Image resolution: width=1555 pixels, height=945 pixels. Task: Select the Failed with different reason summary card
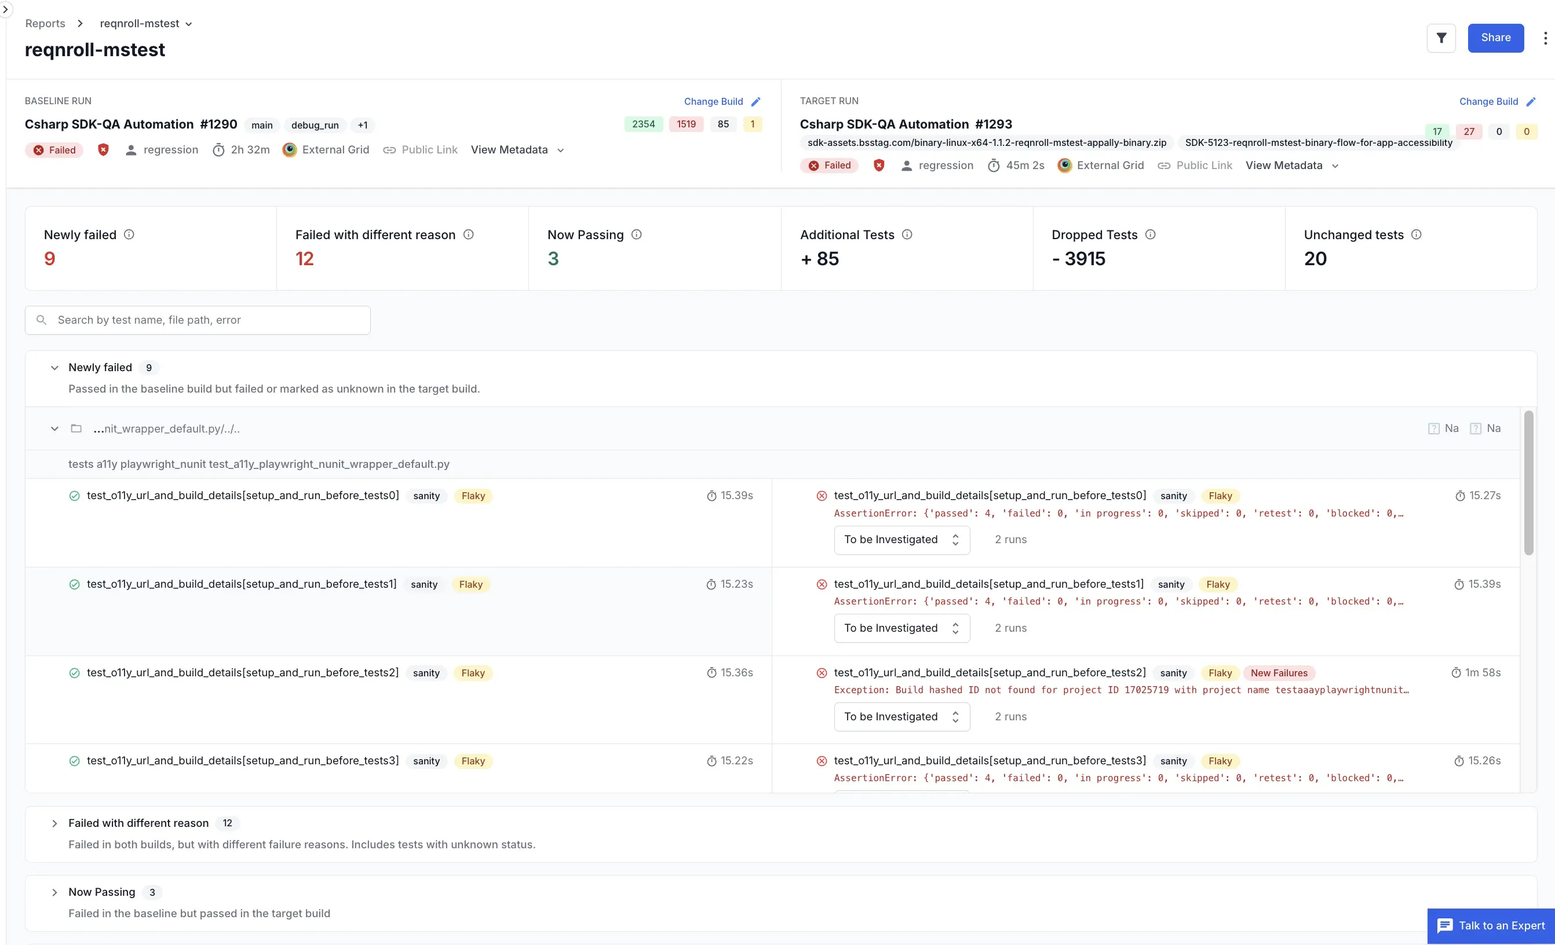click(403, 248)
